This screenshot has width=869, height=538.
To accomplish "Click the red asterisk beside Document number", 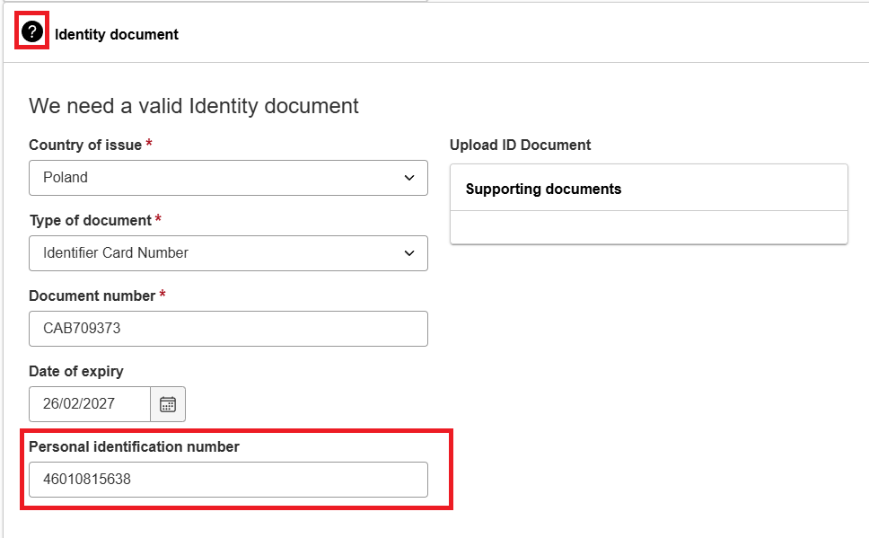I will click(162, 294).
